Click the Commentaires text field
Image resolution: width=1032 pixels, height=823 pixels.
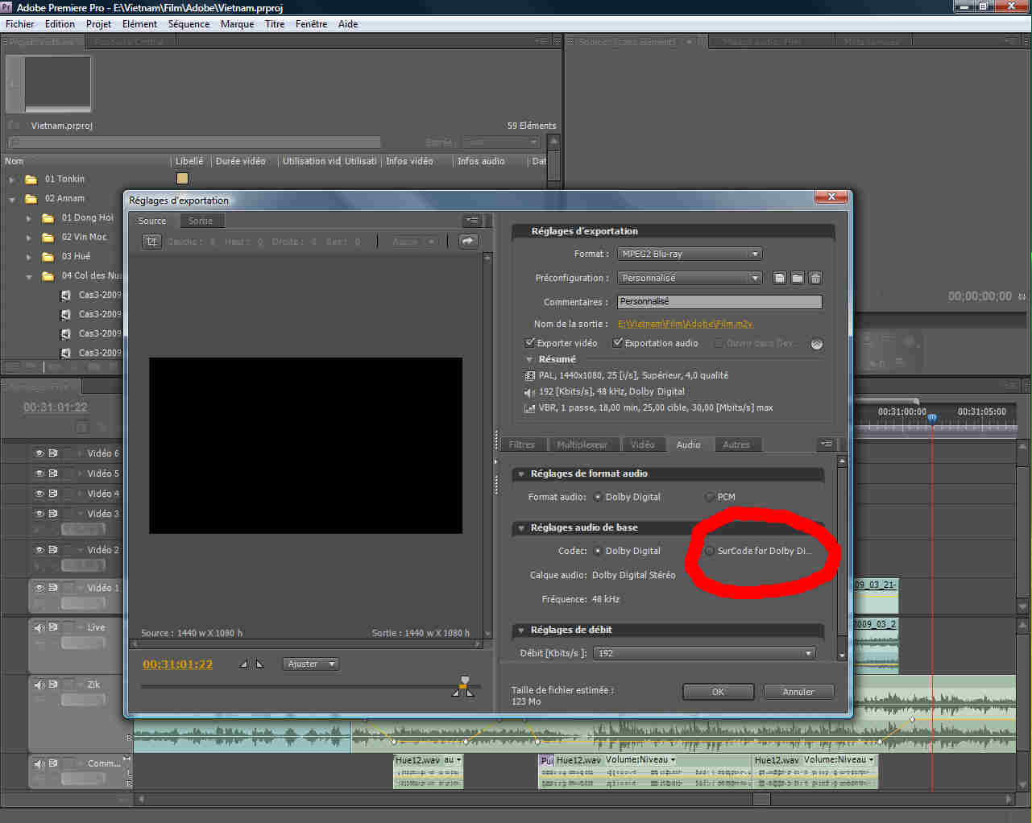(x=719, y=301)
